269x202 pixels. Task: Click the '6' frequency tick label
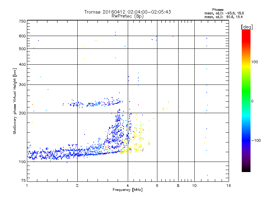[157, 186]
